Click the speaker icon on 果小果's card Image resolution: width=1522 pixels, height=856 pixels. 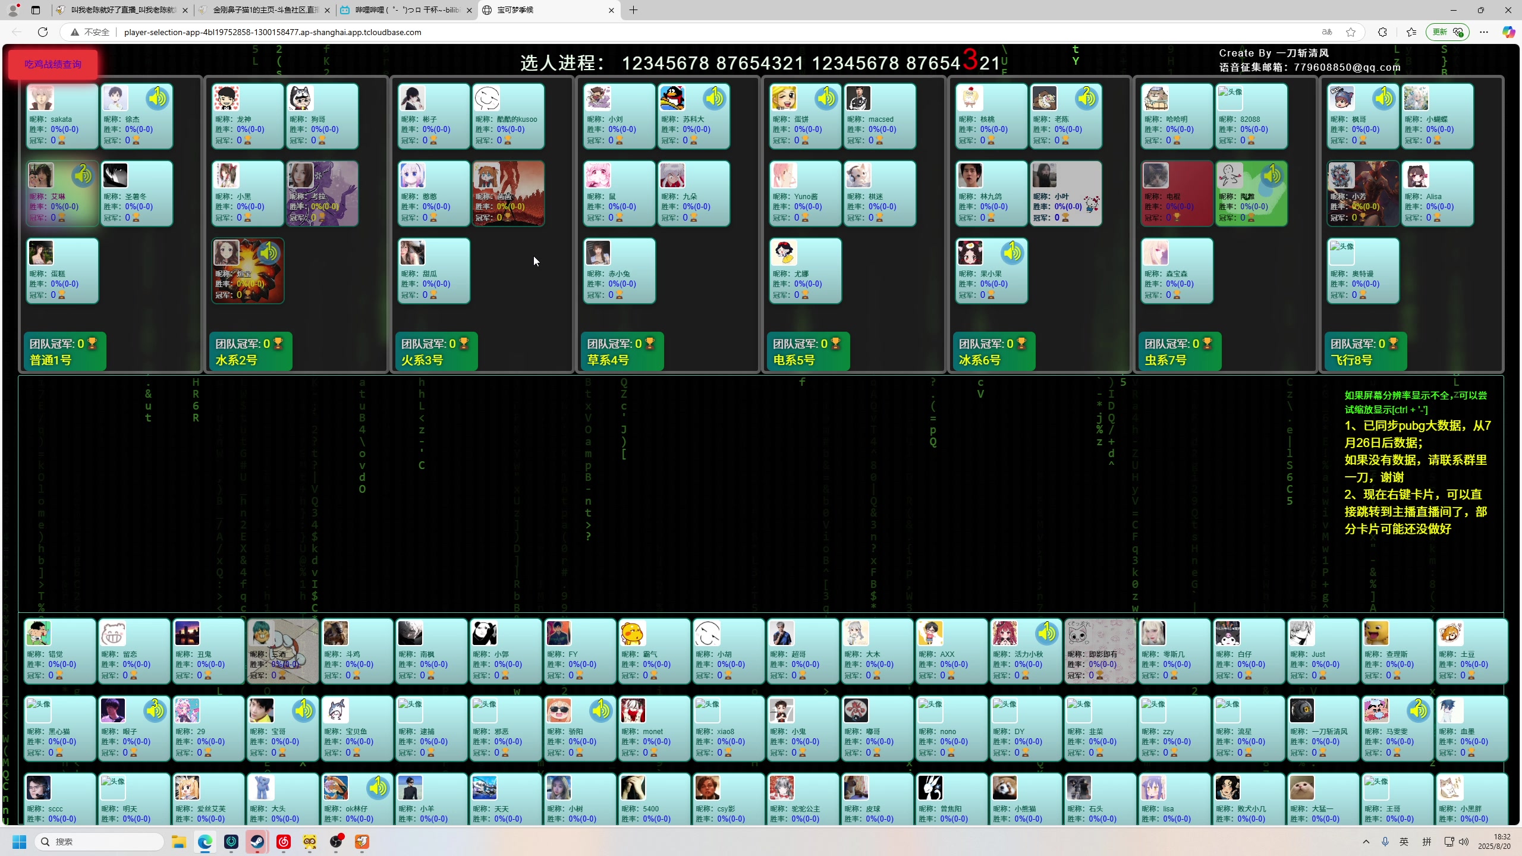1012,253
